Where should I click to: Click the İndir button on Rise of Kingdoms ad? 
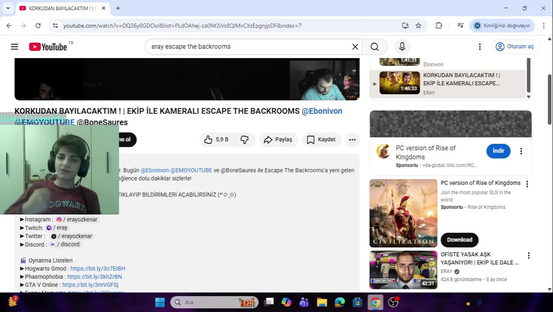coord(498,151)
